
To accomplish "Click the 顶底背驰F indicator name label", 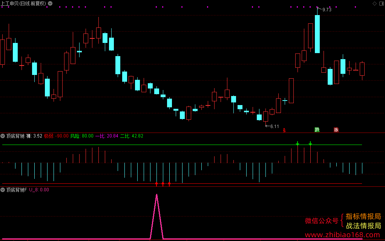I will point(17,190).
